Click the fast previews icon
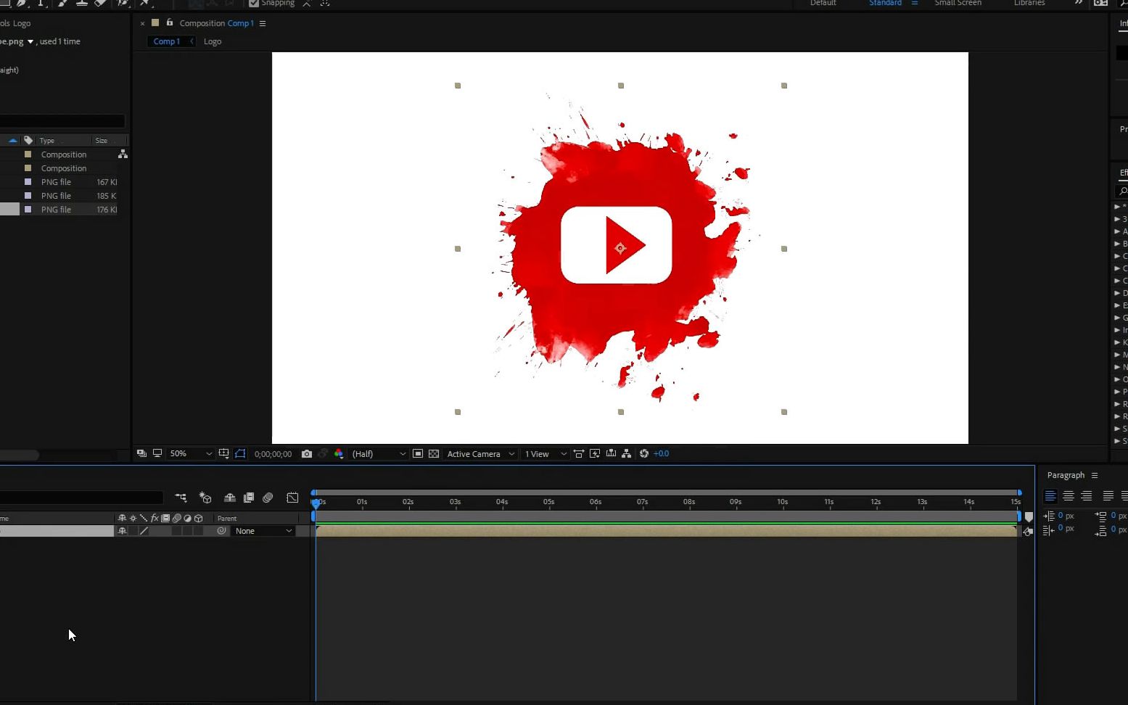Screen dimensions: 1128x705 click(x=595, y=453)
